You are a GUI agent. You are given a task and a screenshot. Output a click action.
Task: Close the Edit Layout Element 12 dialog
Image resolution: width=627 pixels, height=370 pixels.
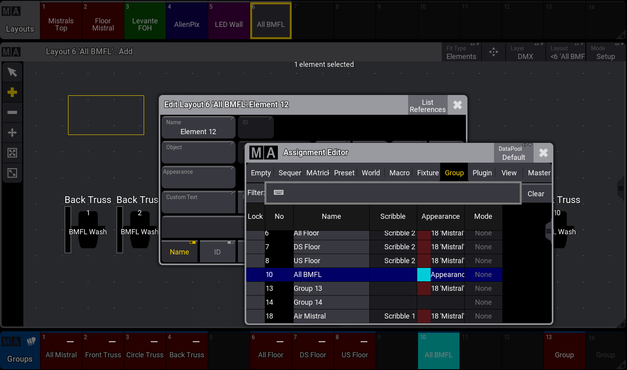point(458,105)
